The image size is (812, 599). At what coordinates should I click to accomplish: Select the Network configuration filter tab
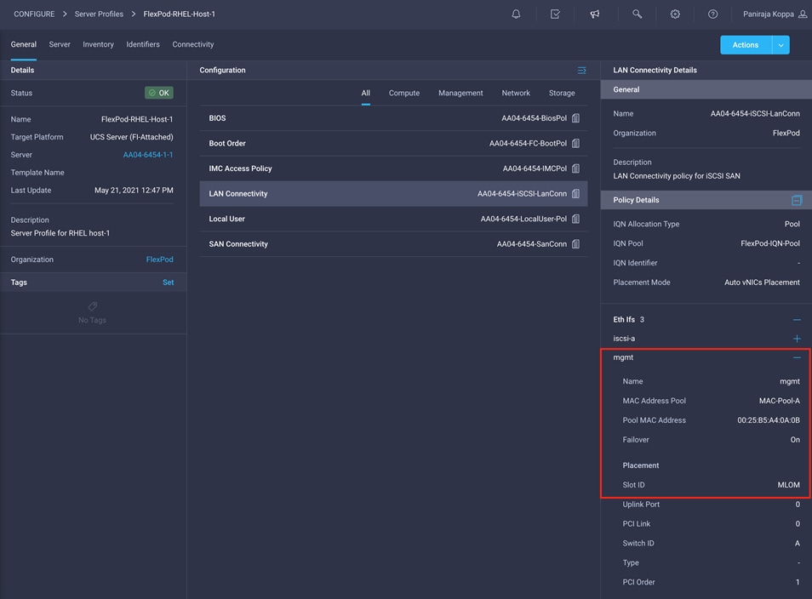[x=516, y=94]
